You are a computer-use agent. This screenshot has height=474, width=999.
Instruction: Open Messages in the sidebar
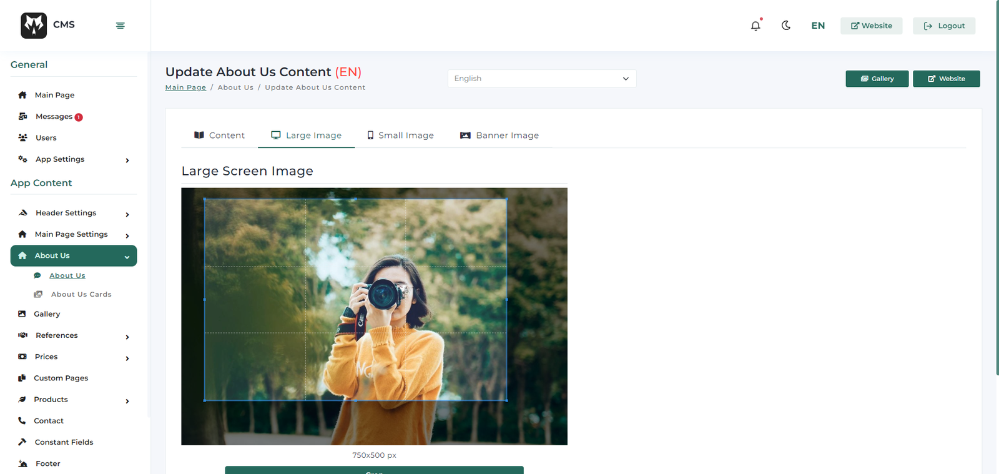pos(54,117)
